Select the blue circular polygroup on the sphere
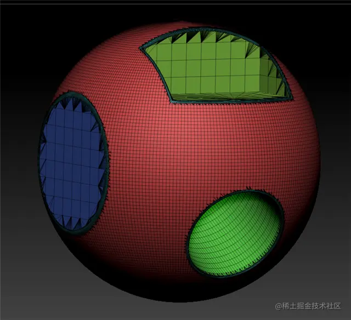The width and height of the screenshot is (351, 320). (73, 163)
